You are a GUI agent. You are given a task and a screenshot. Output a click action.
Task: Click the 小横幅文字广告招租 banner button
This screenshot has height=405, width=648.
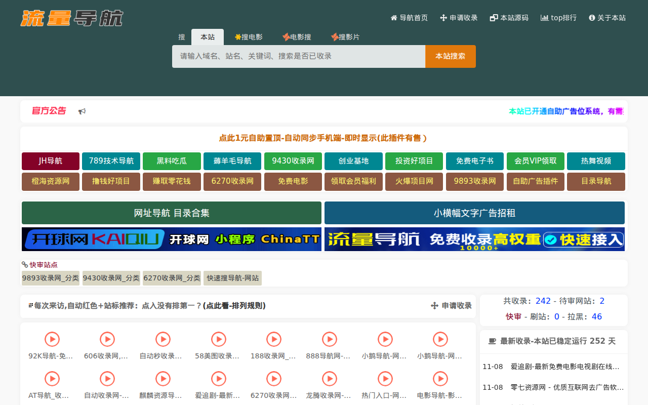click(x=474, y=213)
